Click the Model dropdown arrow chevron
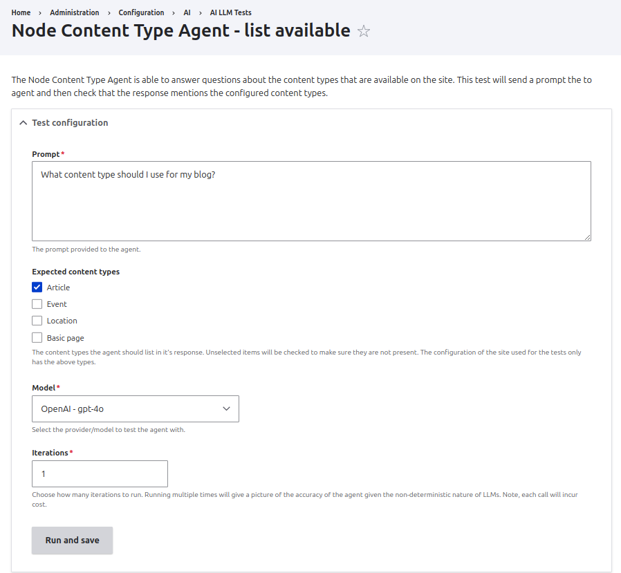 pyautogui.click(x=226, y=408)
